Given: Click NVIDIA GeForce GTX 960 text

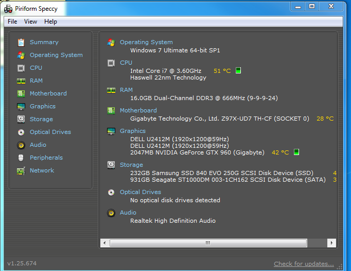Looking at the screenshot, I should pyautogui.click(x=197, y=152).
